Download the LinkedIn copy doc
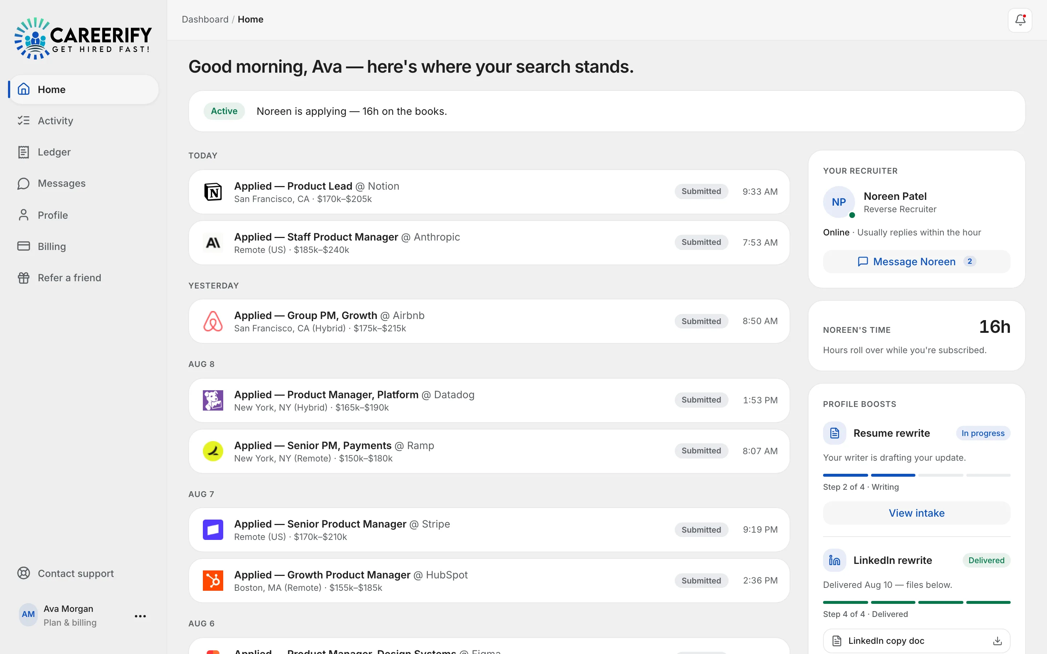The image size is (1047, 654). pos(997,641)
